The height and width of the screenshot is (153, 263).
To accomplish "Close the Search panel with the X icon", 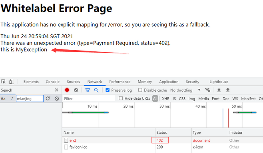I will [56, 90].
